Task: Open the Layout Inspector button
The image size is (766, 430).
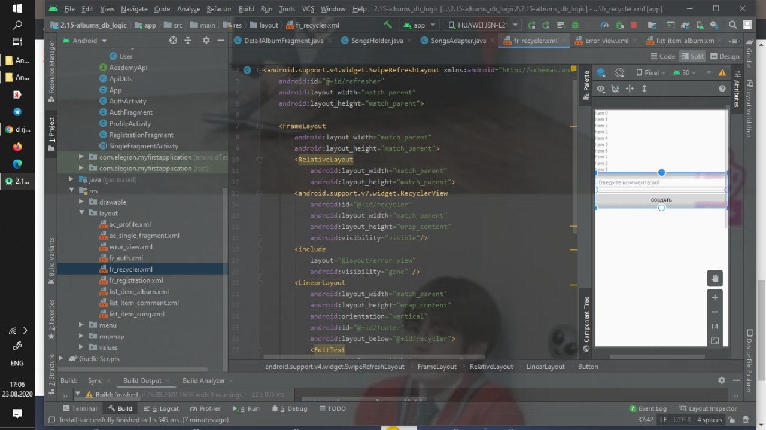Action: click(708, 408)
